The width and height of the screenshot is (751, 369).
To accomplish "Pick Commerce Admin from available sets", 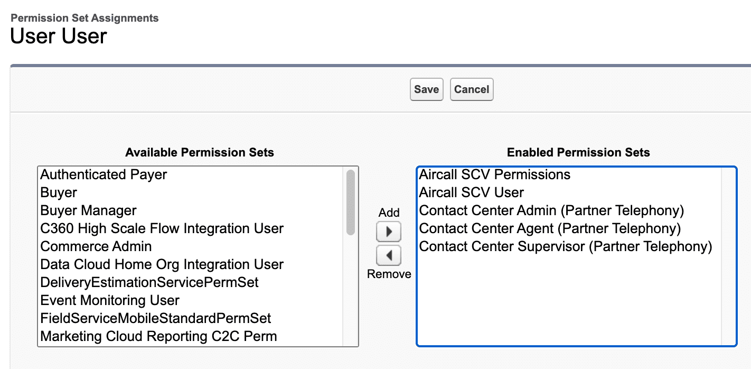I will (96, 246).
